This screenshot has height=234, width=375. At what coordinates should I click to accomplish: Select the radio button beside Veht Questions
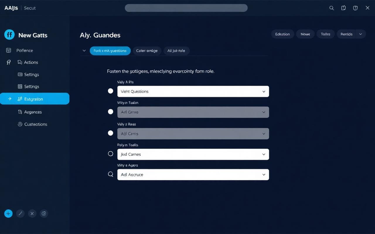110,91
